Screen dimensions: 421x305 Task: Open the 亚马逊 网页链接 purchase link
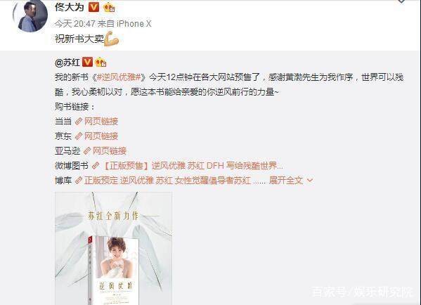tap(110, 151)
